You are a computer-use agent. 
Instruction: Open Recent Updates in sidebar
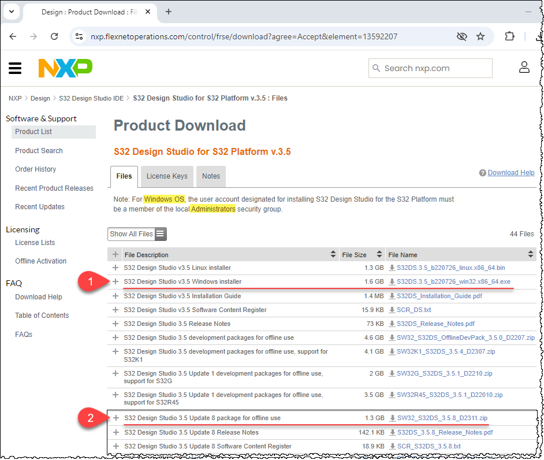coord(40,207)
